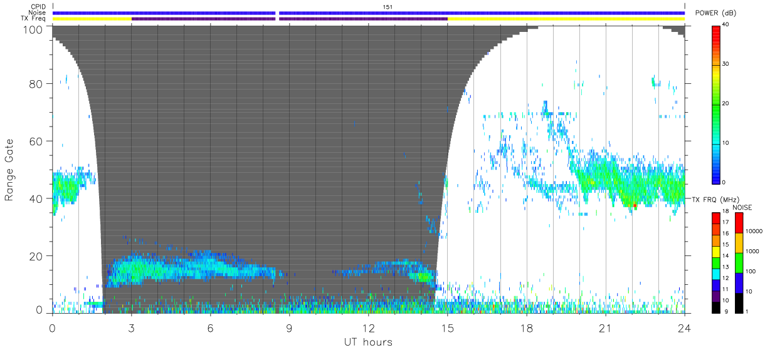Click the TX FRQ (MHz) color scale
Screen dimensions: 770x355
click(x=716, y=262)
